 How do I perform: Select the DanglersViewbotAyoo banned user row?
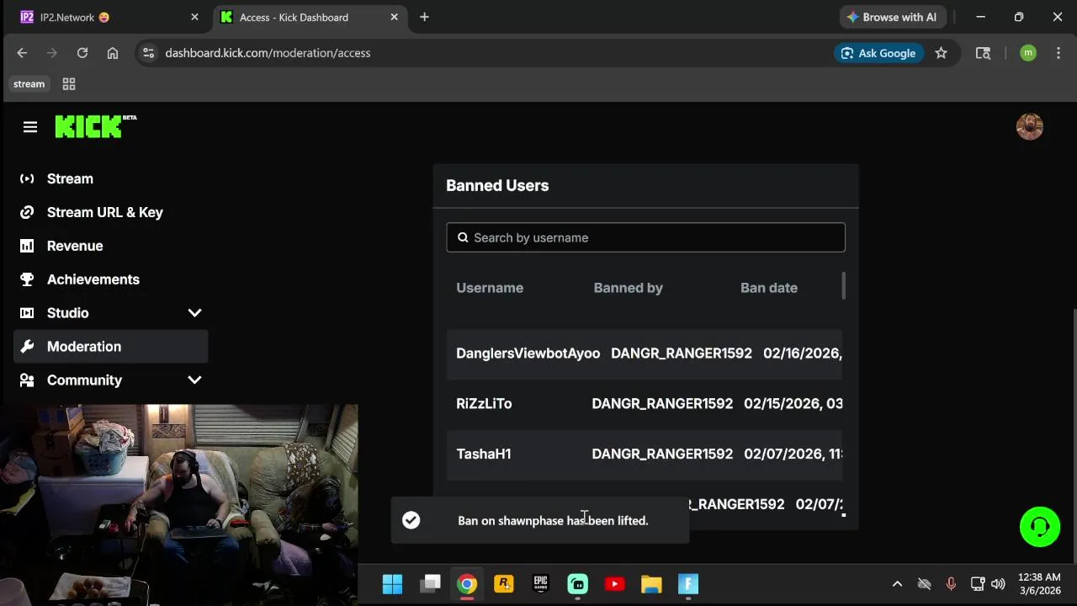pyautogui.click(x=645, y=353)
